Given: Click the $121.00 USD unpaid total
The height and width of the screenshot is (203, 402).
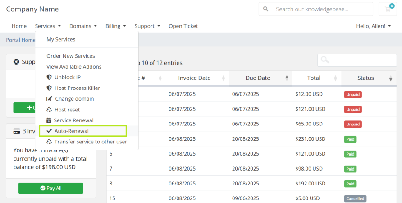Looking at the screenshot, I should tap(310, 109).
